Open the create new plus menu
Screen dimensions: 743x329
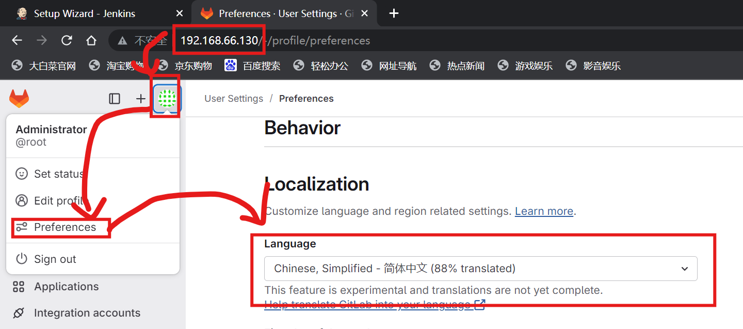(141, 99)
